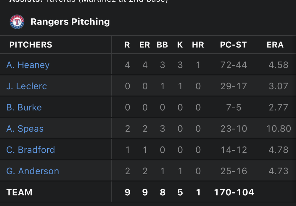The image size is (296, 206).
Task: Click the R runs column header
Action: (x=127, y=45)
